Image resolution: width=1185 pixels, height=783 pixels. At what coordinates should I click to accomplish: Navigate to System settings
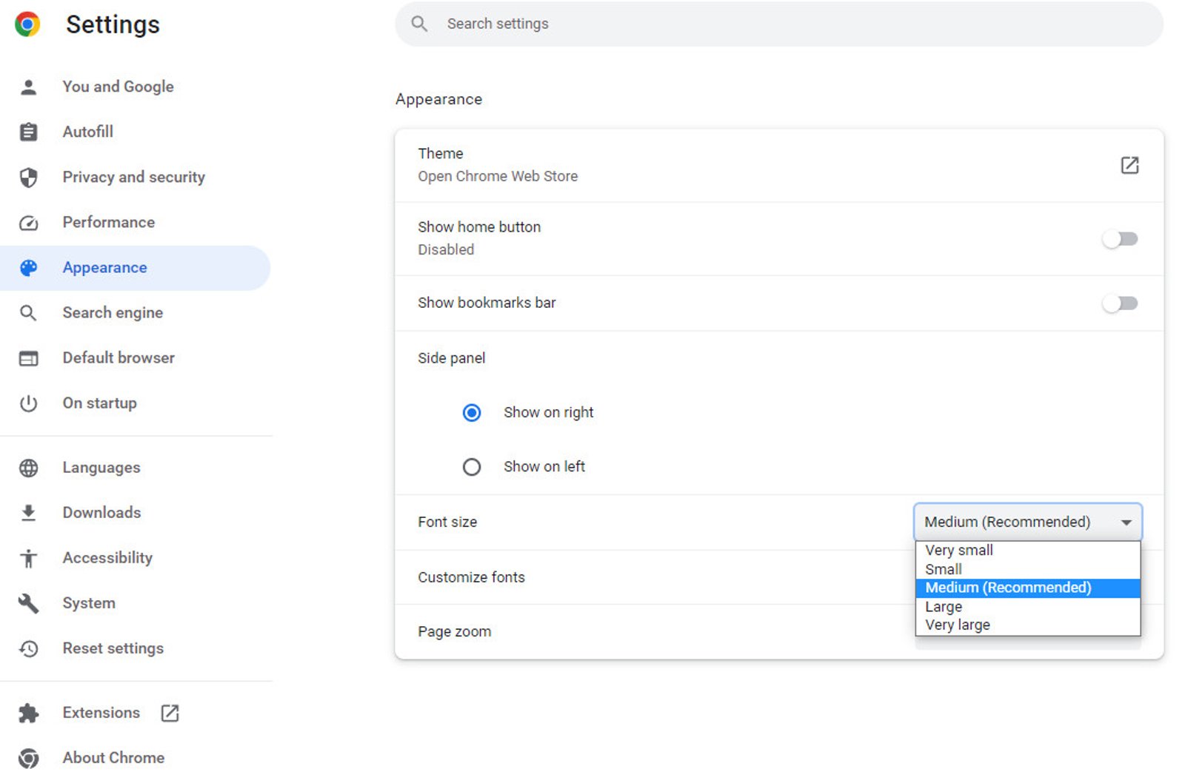pyautogui.click(x=135, y=603)
